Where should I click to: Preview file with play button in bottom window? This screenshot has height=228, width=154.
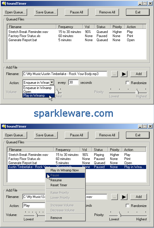click(x=124, y=197)
